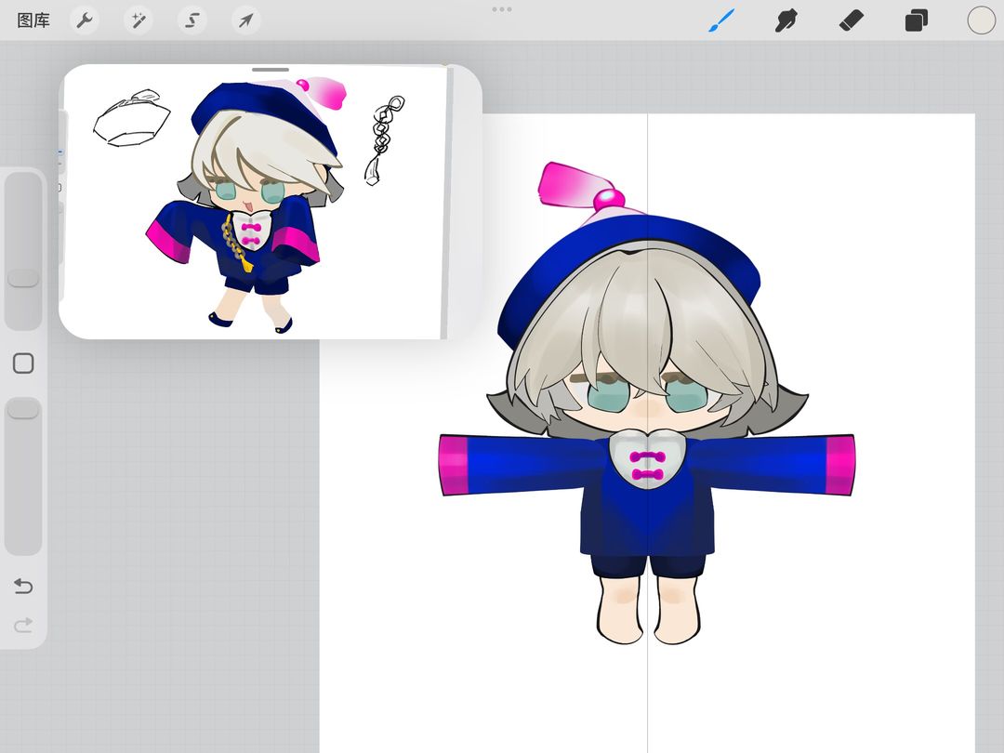Redo using the sidebar redo arrow
Image resolution: width=1004 pixels, height=753 pixels.
(x=23, y=626)
